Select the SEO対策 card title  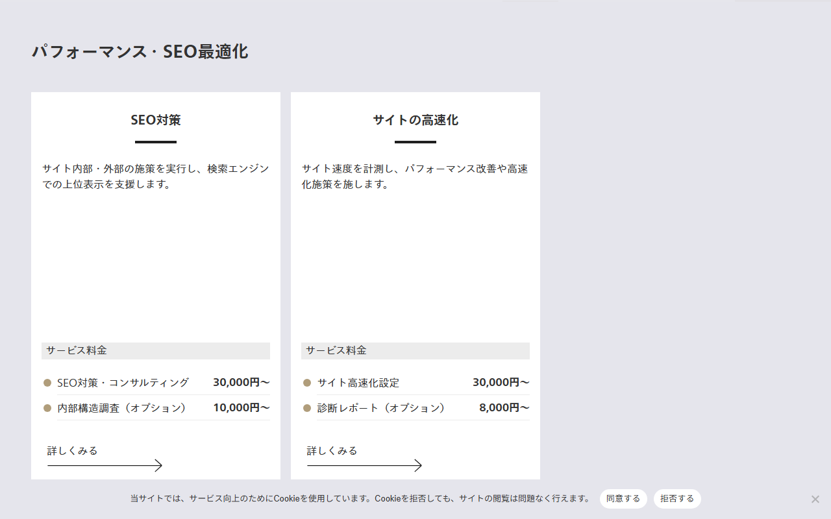[x=156, y=120]
